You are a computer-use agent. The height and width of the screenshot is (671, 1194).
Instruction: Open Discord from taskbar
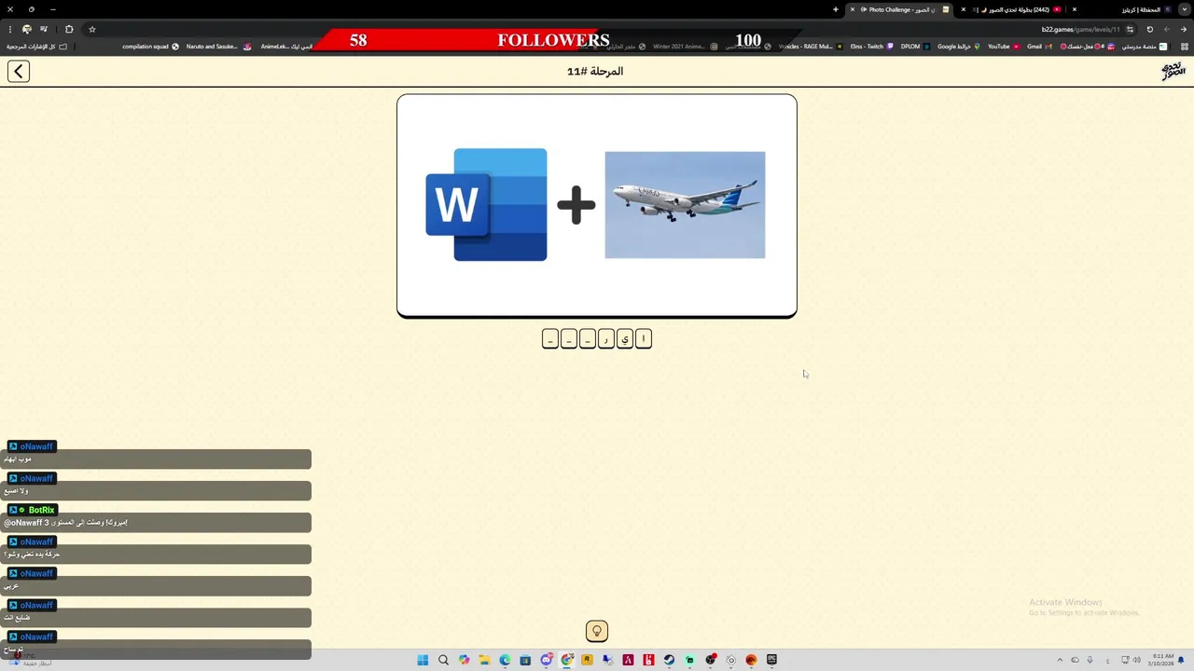[546, 660]
